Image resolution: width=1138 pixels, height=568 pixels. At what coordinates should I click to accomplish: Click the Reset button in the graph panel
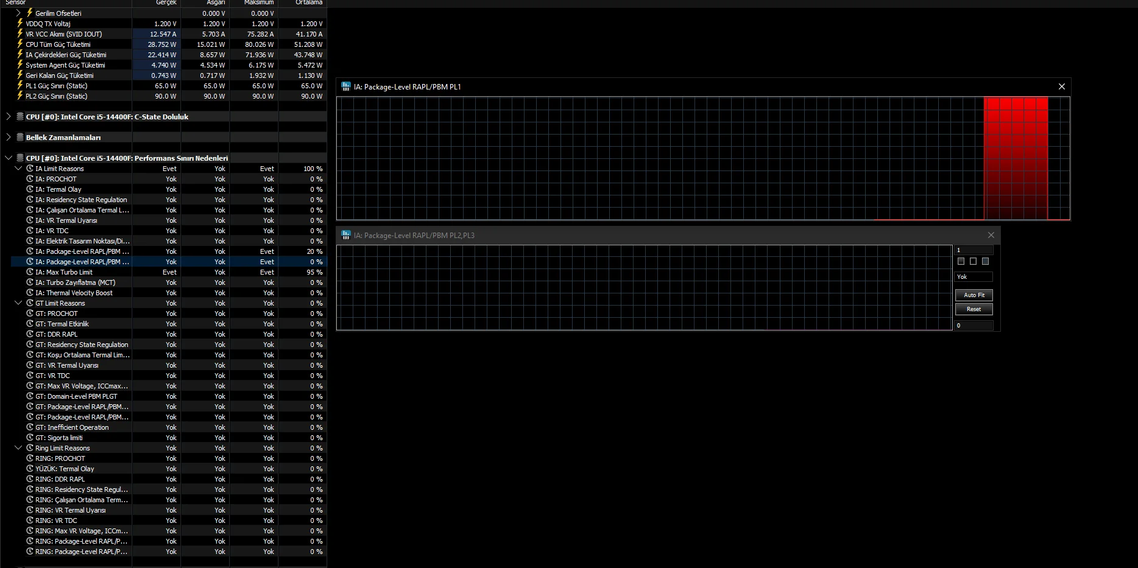[x=974, y=309]
